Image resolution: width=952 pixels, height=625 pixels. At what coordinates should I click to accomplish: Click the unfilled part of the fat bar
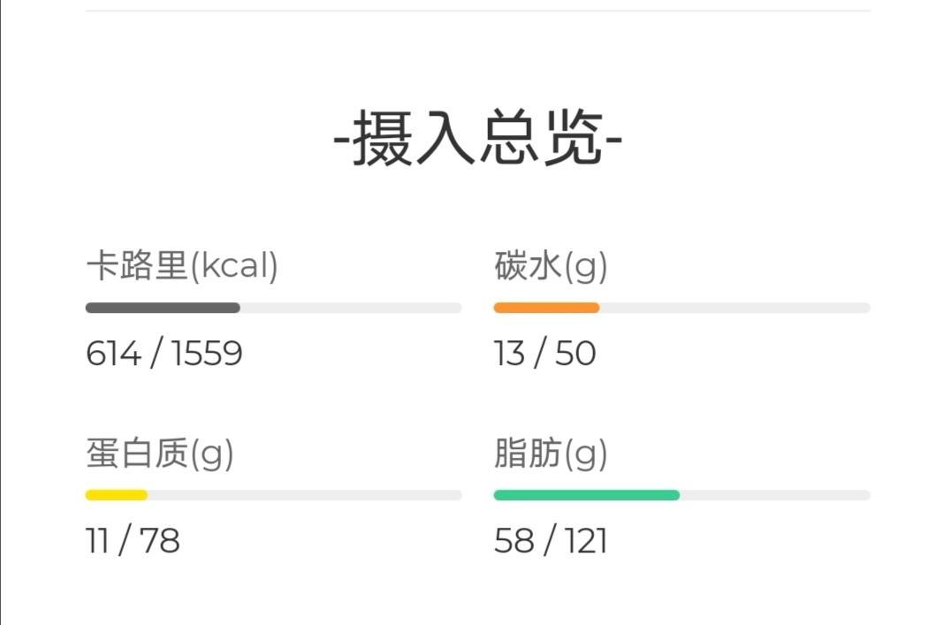(x=775, y=495)
